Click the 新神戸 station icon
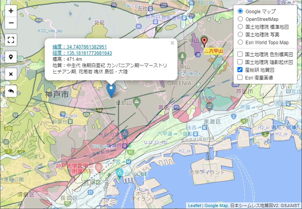The height and width of the screenshot is (209, 302). 125,146
